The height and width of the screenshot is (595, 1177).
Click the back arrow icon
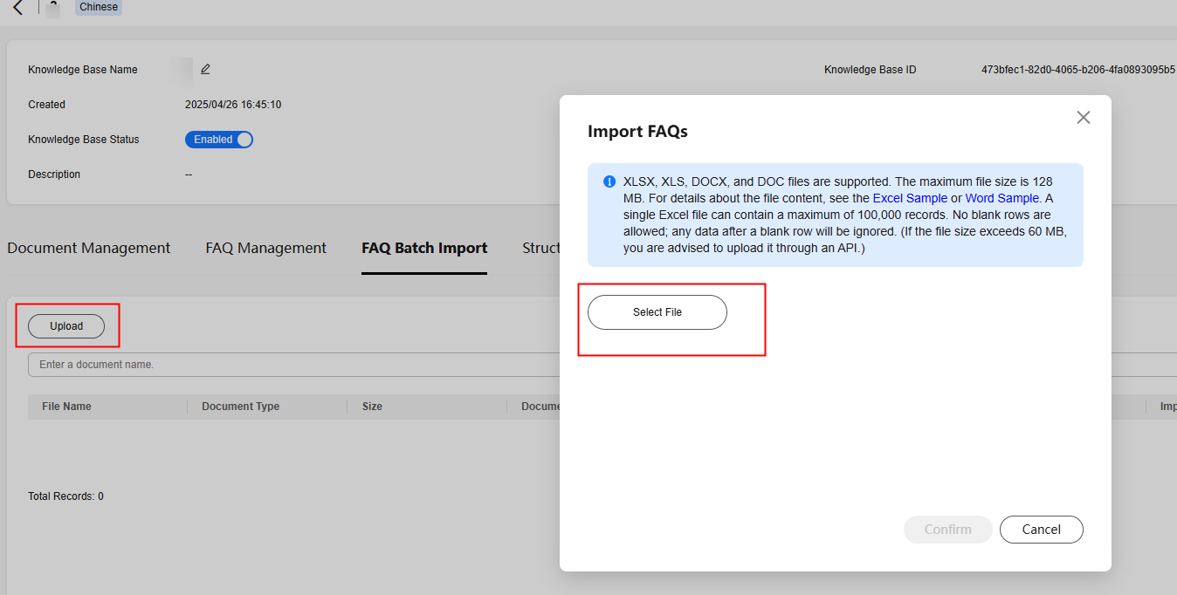pos(17,8)
